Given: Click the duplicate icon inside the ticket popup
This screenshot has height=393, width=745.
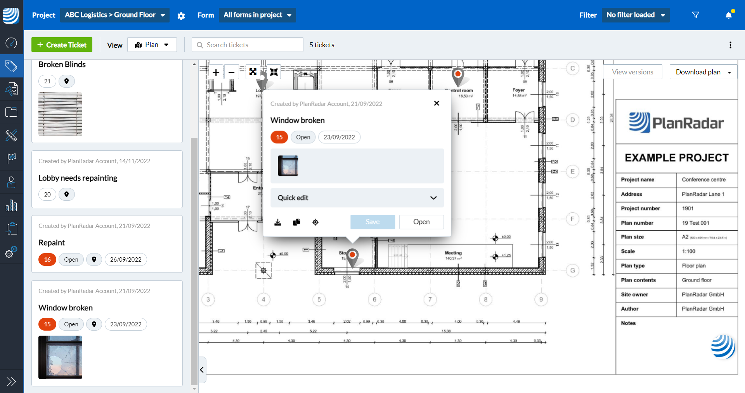Looking at the screenshot, I should [296, 222].
